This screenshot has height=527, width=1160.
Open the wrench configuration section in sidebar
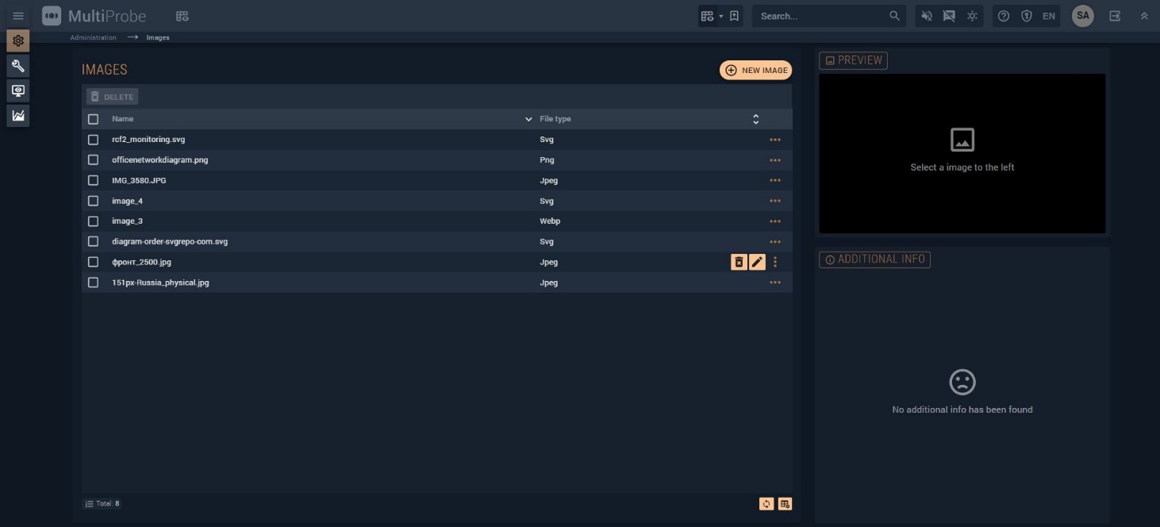[x=17, y=66]
